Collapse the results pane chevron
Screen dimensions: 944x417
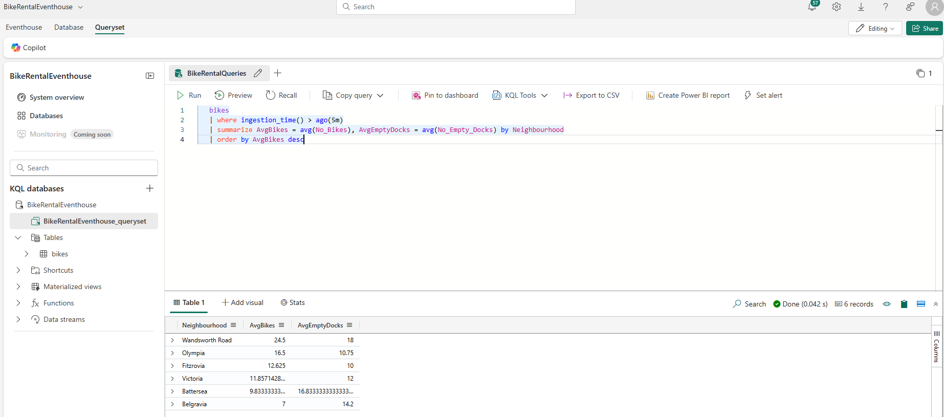coord(936,304)
